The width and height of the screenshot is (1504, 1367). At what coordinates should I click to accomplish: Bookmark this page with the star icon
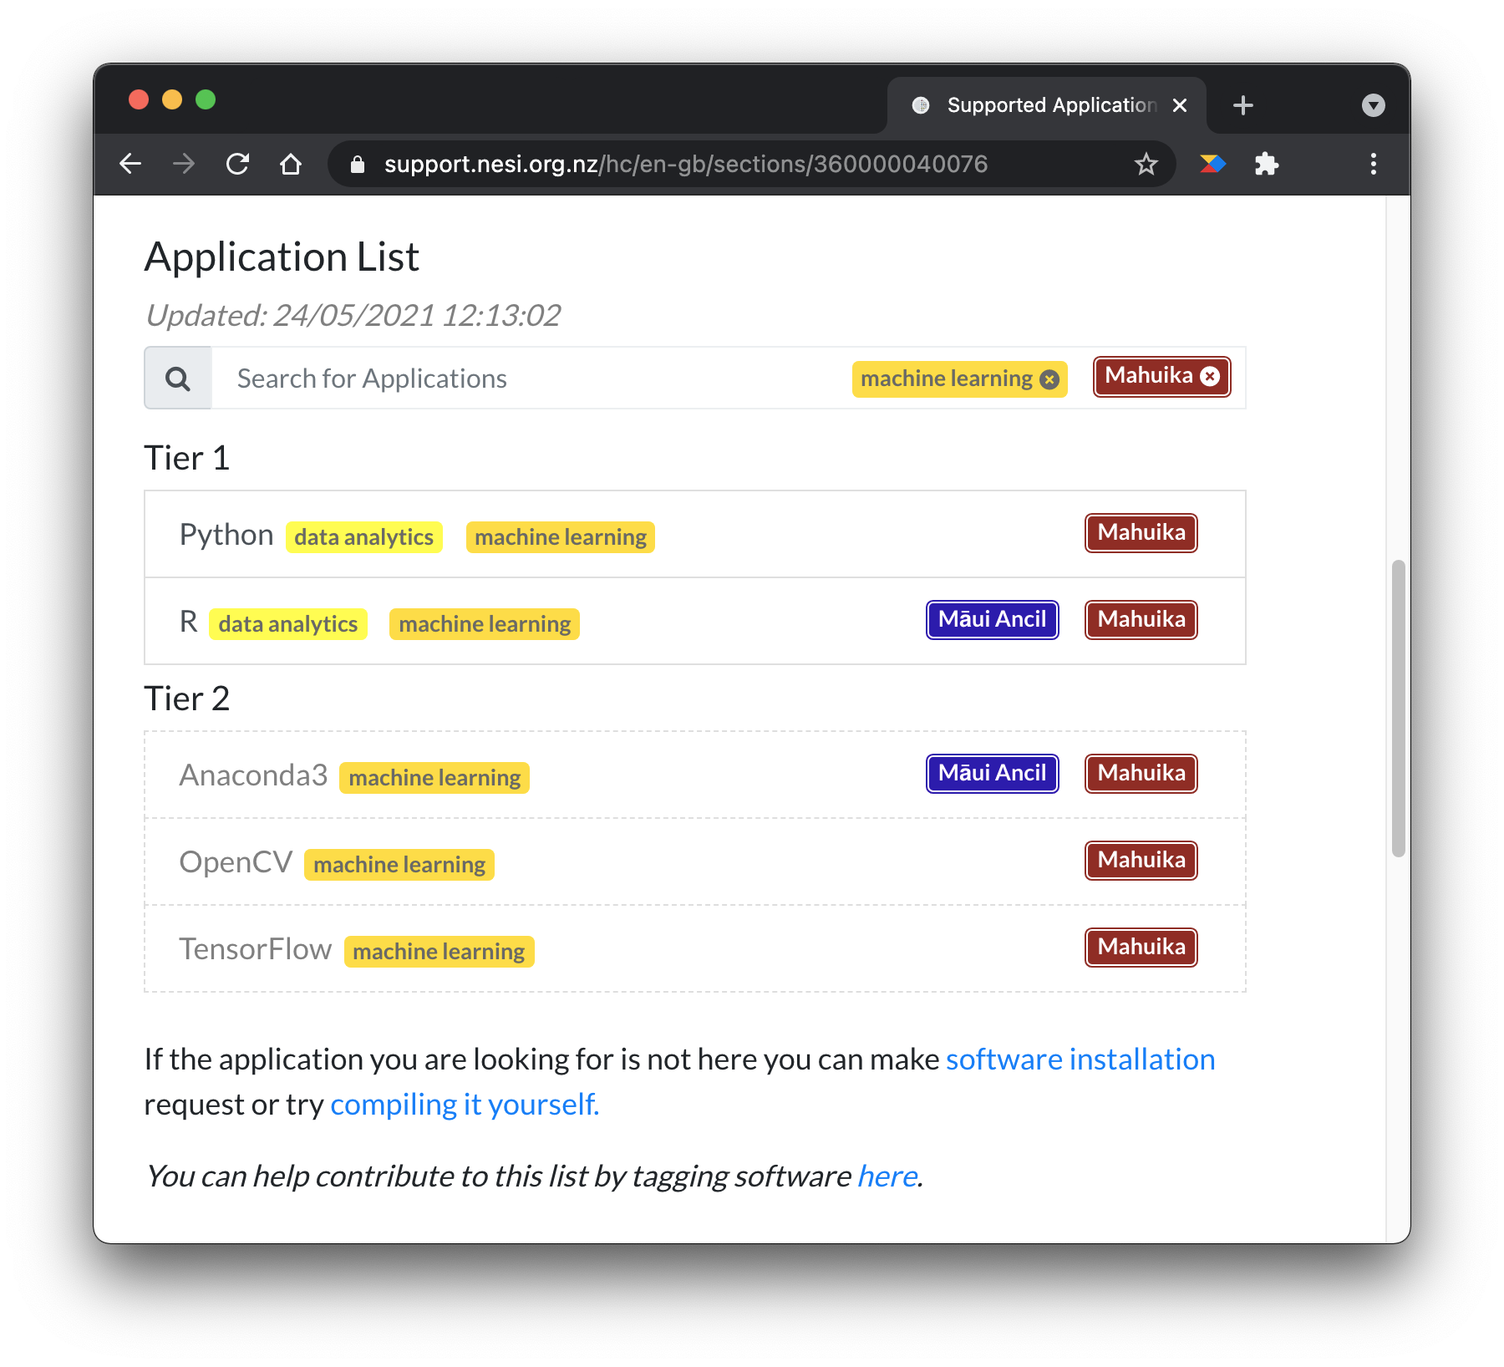[x=1146, y=164]
